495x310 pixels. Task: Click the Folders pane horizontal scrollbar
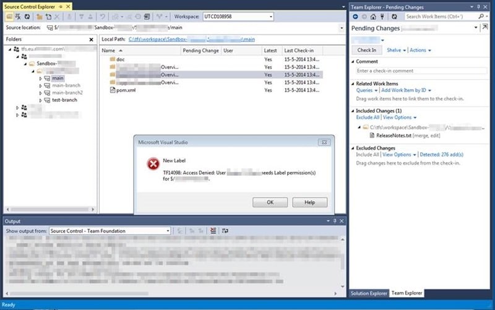(x=50, y=209)
